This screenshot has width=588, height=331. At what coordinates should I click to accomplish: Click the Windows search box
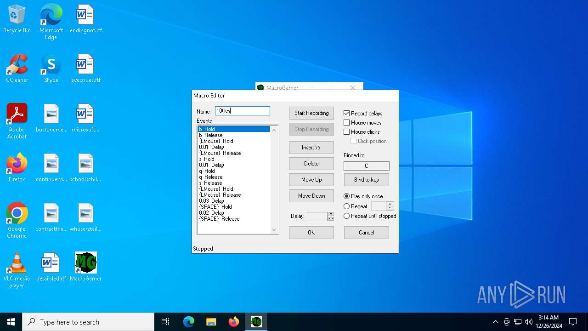pyautogui.click(x=88, y=322)
